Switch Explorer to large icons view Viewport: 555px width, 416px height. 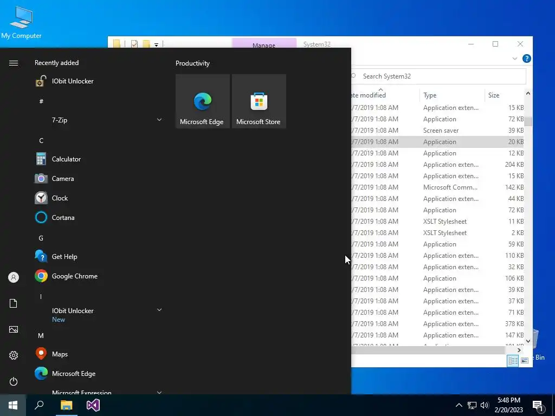pyautogui.click(x=525, y=361)
